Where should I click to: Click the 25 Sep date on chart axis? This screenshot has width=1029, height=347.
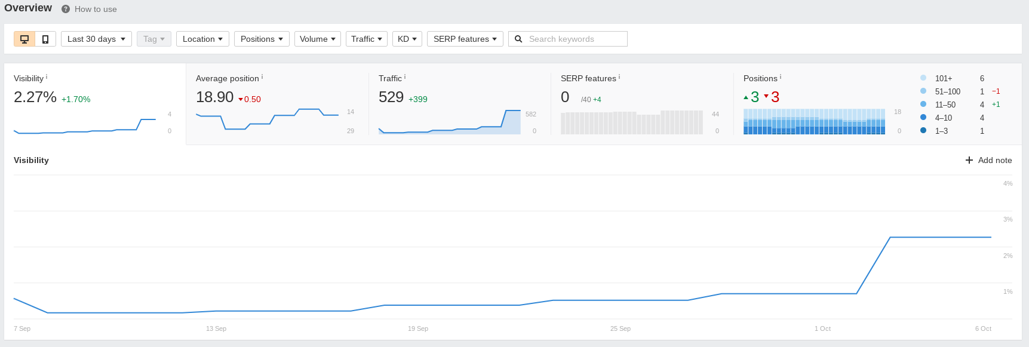(x=621, y=328)
